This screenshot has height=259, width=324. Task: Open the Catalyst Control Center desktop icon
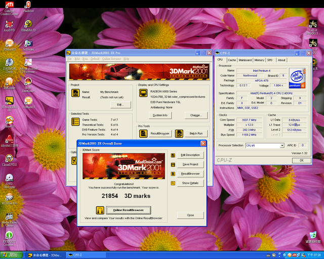pyautogui.click(x=9, y=8)
